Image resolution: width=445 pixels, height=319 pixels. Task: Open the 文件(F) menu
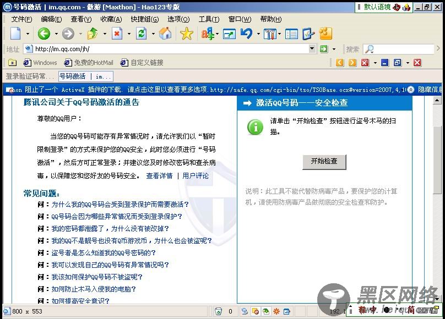21,19
